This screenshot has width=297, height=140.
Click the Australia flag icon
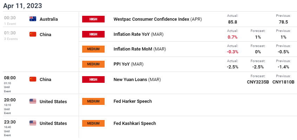coord(33,19)
